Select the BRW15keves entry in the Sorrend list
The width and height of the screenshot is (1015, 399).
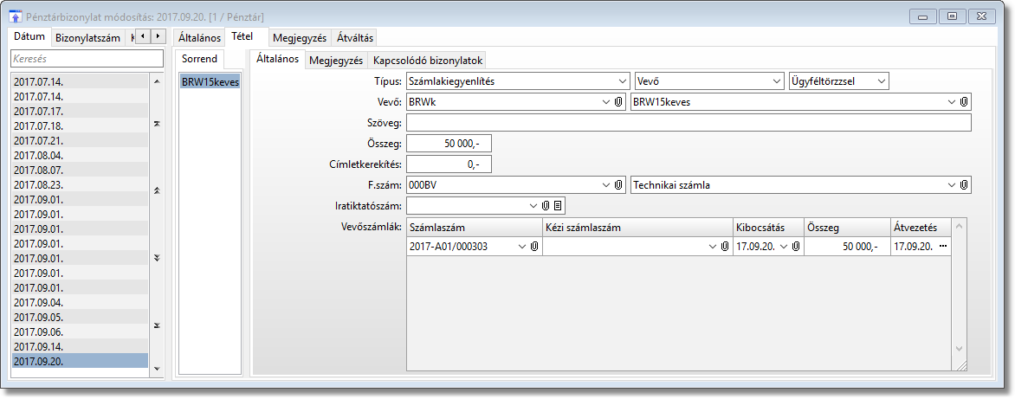tap(210, 81)
